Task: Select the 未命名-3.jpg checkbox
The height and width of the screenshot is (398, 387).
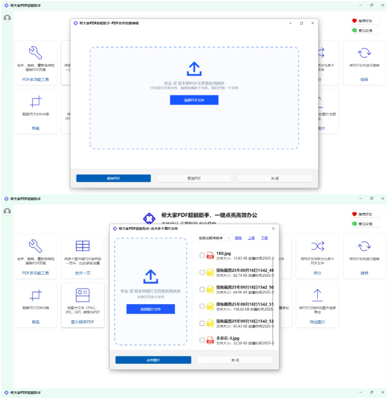Action: tap(202, 340)
